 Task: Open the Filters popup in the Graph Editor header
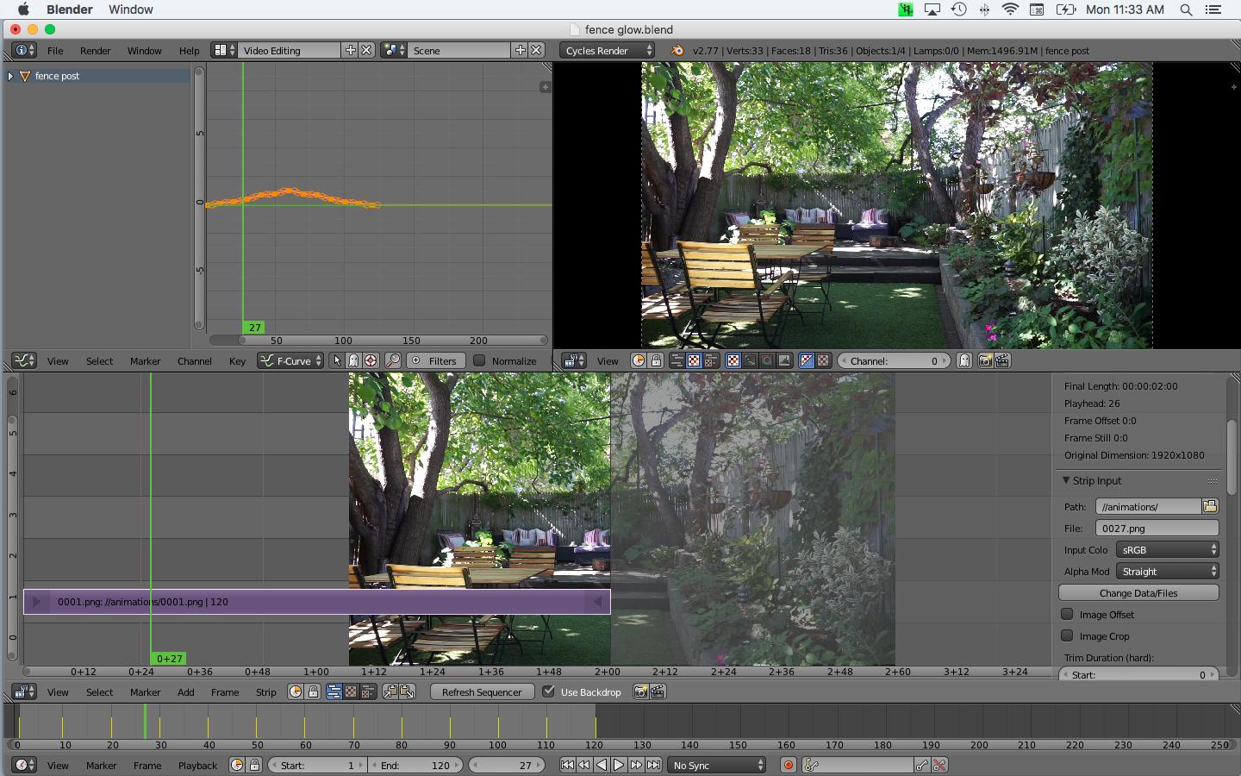tap(435, 360)
